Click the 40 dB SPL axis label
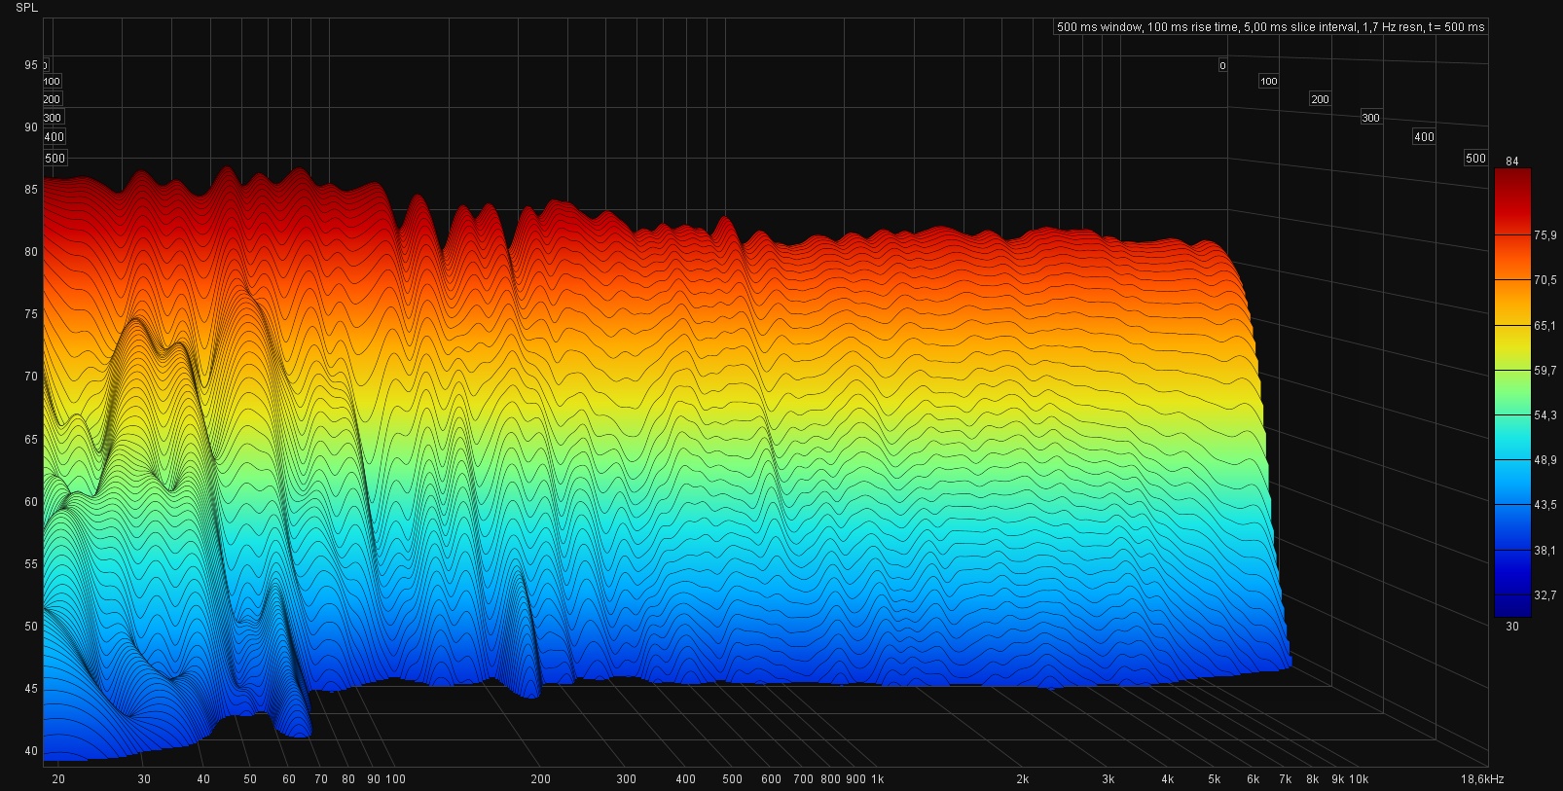1563x791 pixels. [x=31, y=751]
